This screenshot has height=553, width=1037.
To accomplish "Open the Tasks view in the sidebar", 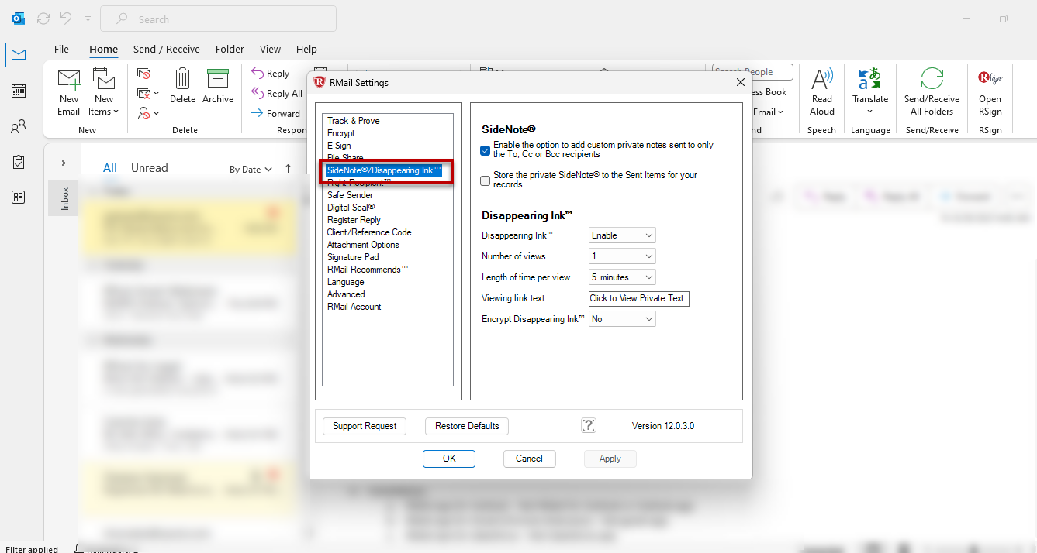I will point(19,162).
